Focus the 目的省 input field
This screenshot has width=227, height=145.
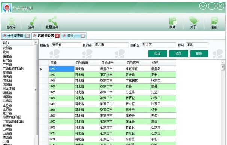click(x=66, y=45)
